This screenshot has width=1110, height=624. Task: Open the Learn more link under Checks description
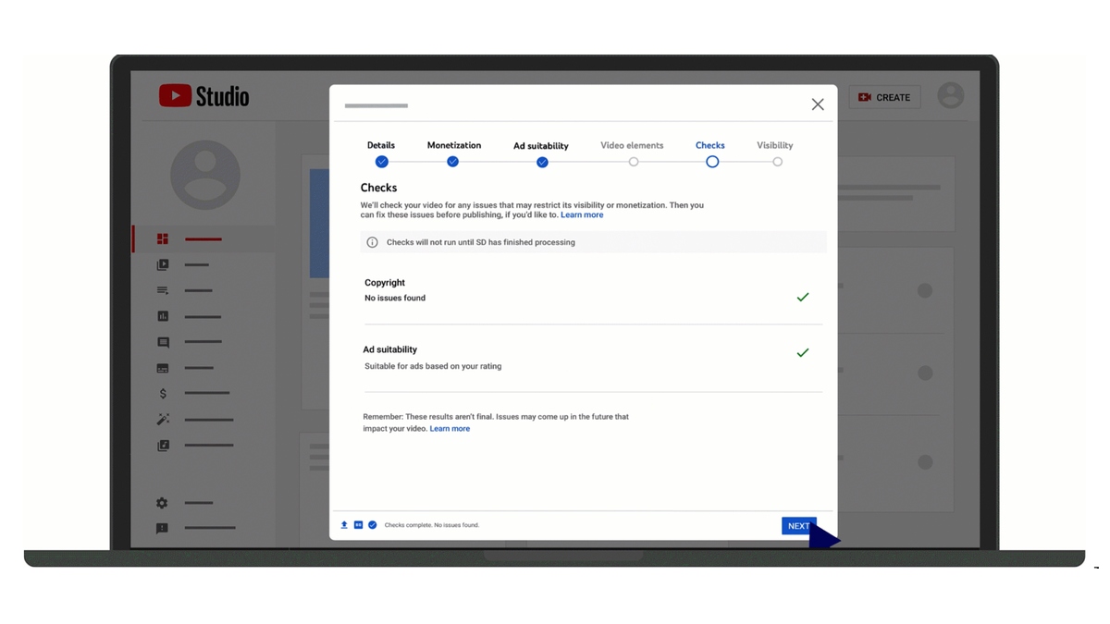coord(582,214)
